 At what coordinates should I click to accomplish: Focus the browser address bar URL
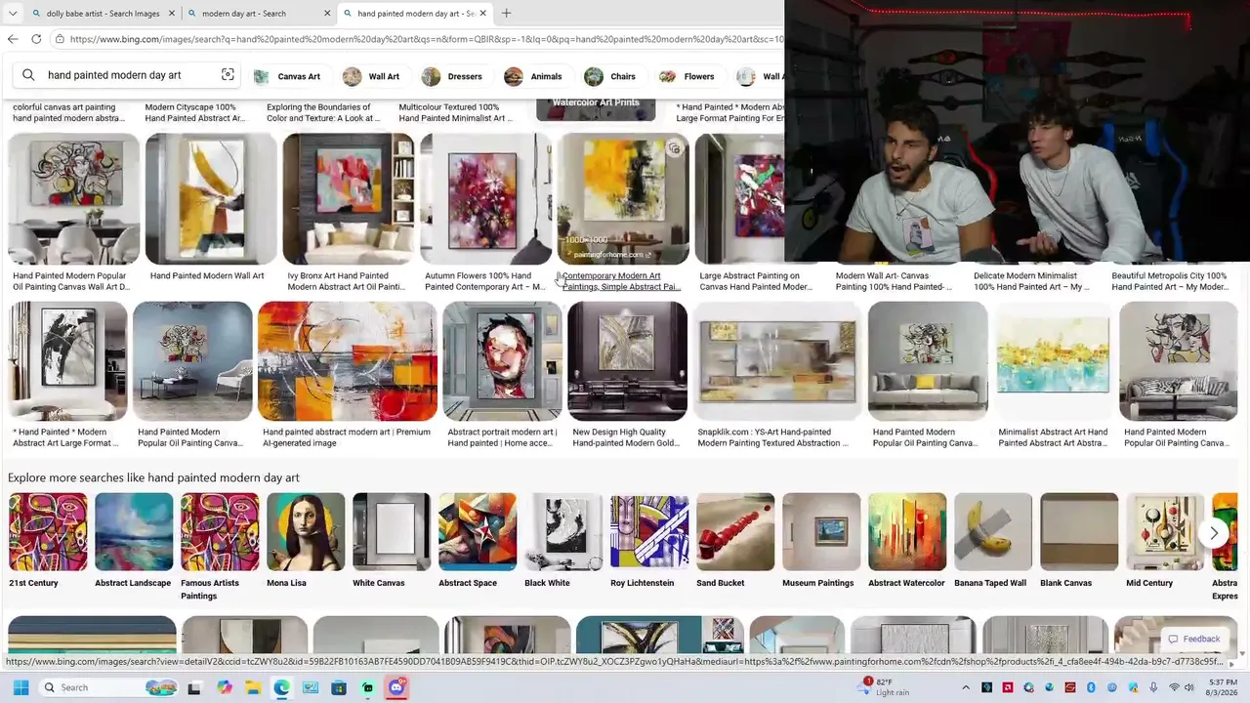[x=426, y=39]
